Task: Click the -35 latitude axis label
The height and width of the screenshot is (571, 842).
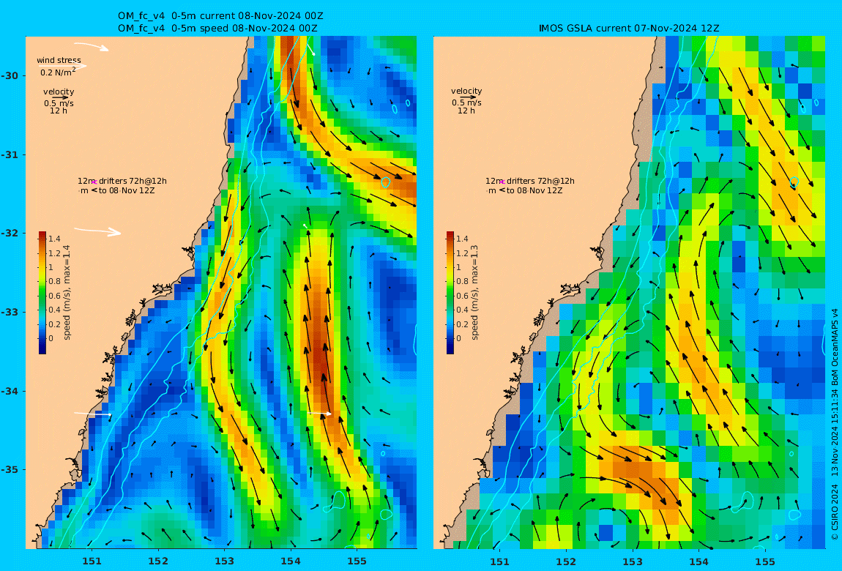Action: coord(10,470)
